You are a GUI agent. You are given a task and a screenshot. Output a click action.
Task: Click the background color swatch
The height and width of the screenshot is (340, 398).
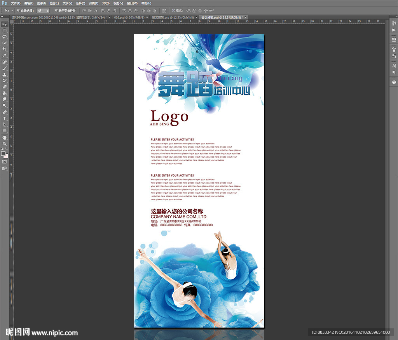(6, 156)
